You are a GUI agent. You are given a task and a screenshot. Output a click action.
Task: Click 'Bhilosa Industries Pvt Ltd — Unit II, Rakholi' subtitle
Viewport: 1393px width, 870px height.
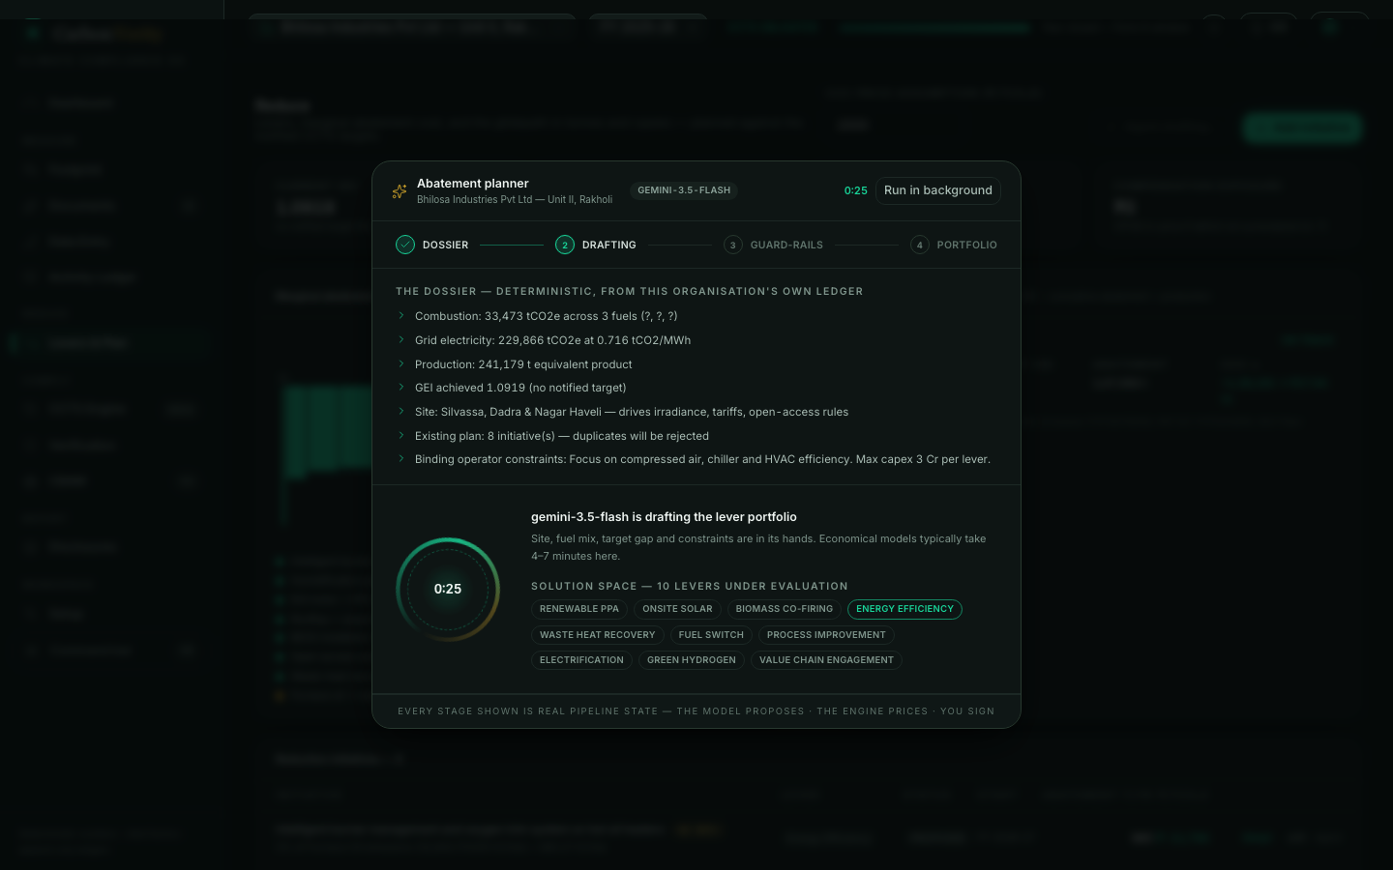click(515, 200)
